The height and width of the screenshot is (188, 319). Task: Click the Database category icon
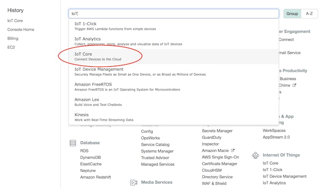[73, 143]
